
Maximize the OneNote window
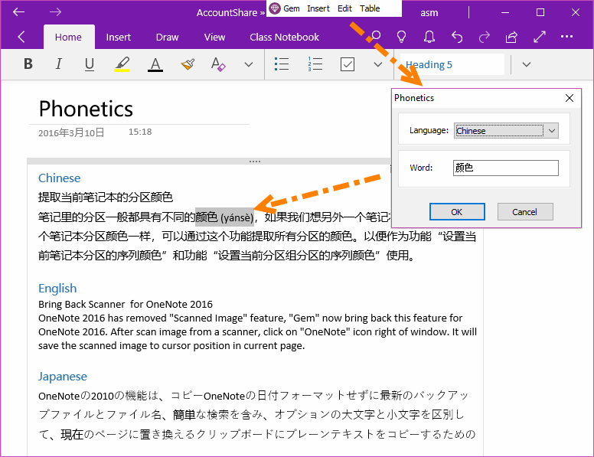(540, 12)
